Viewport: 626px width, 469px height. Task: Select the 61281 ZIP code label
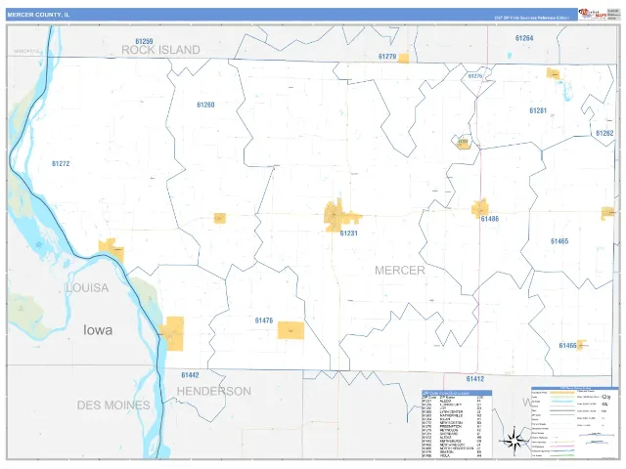click(538, 110)
